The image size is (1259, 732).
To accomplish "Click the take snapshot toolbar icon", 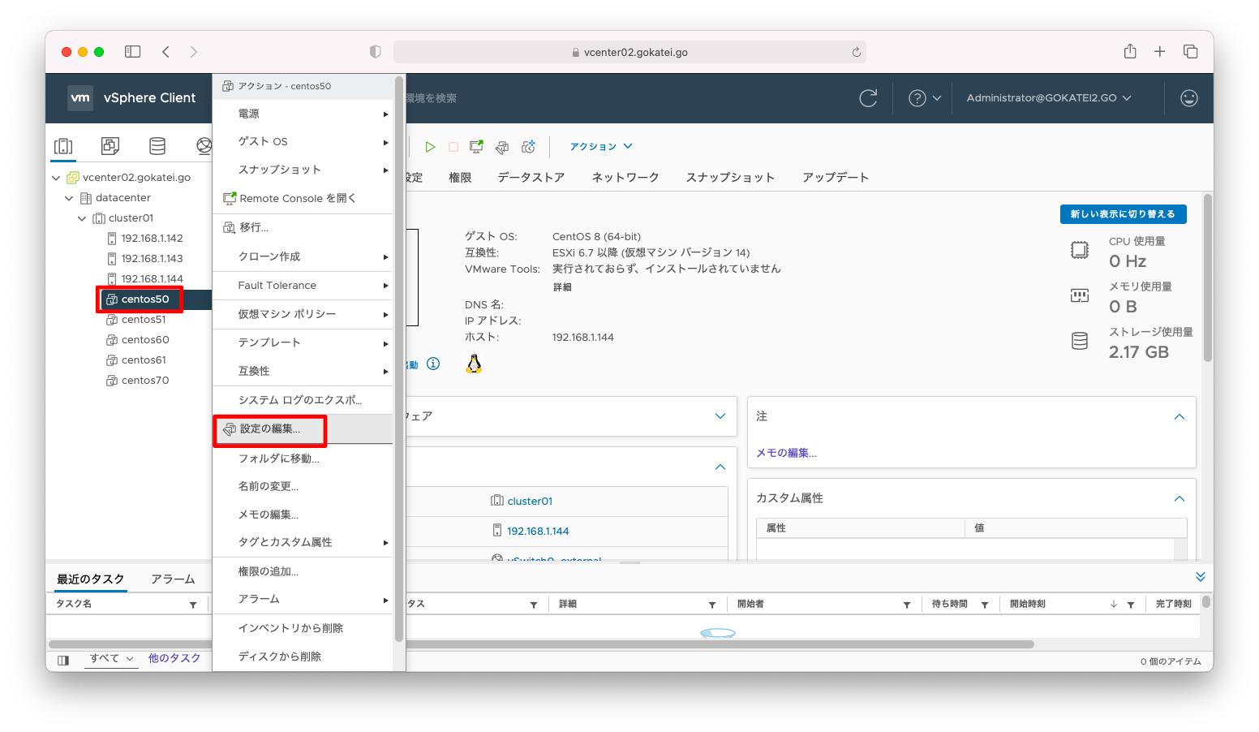I will [528, 147].
